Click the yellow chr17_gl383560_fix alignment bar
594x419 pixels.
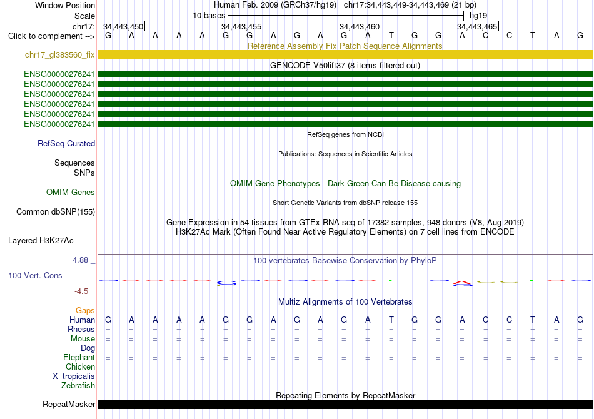coord(345,54)
